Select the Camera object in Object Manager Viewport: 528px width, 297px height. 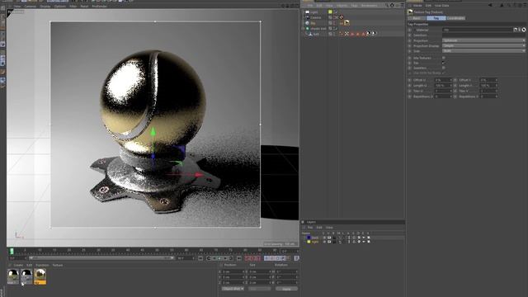315,17
